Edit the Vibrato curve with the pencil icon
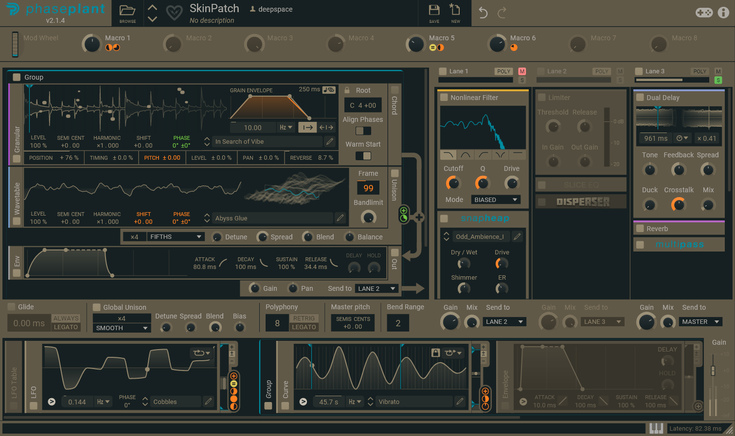The width and height of the screenshot is (735, 436). (x=460, y=402)
